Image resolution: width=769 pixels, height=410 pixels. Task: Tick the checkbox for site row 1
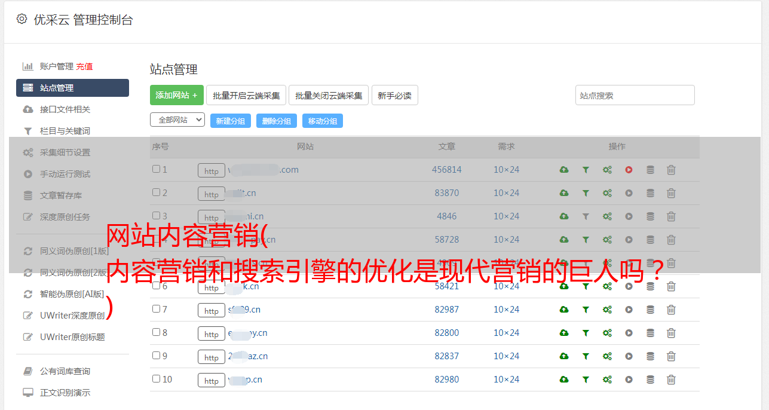click(156, 169)
